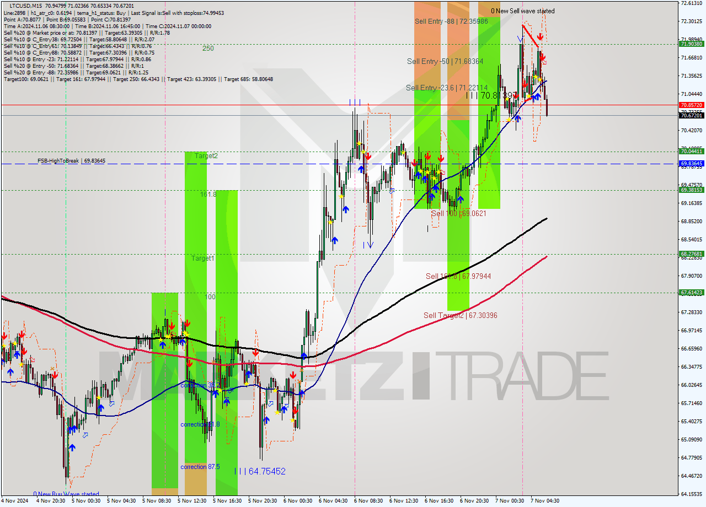Select 'Sell Entry -23.6 | 71.22114' label

447,88
